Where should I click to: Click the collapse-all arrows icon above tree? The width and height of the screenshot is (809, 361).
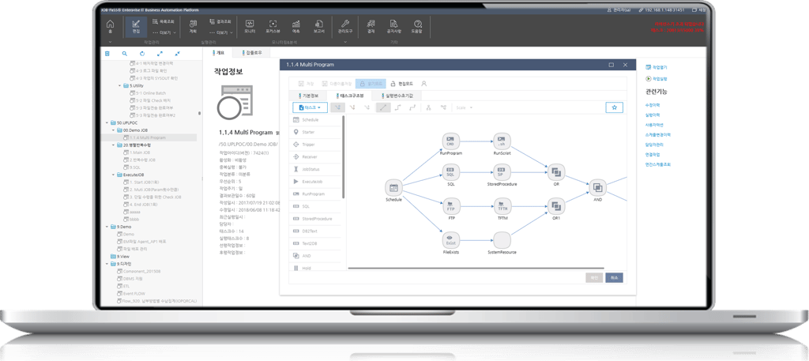click(x=178, y=54)
